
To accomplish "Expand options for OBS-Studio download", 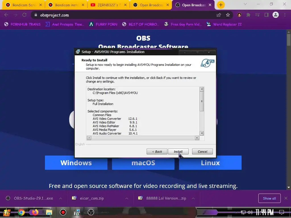I will click(x=61, y=198).
